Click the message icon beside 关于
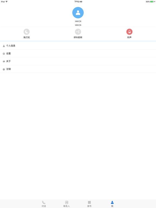 pyautogui.click(x=4, y=61)
